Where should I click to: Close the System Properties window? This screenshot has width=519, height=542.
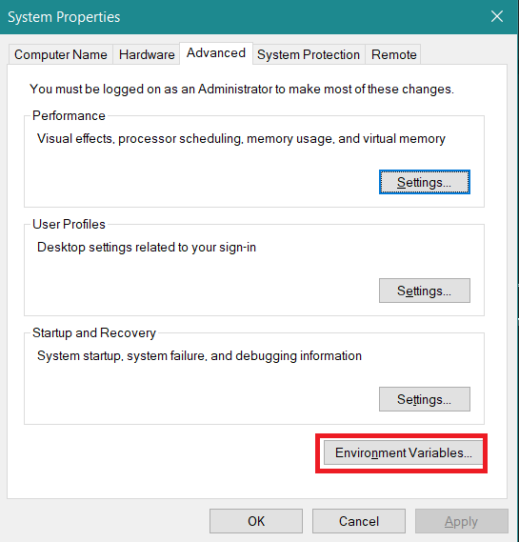pos(497,16)
